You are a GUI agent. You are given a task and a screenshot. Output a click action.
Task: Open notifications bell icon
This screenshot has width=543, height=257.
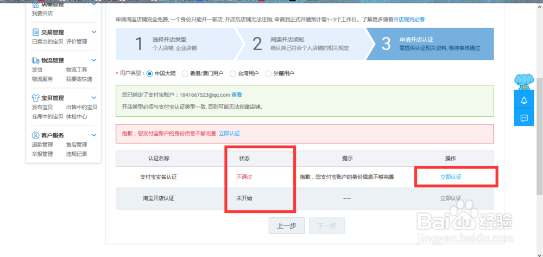(524, 100)
